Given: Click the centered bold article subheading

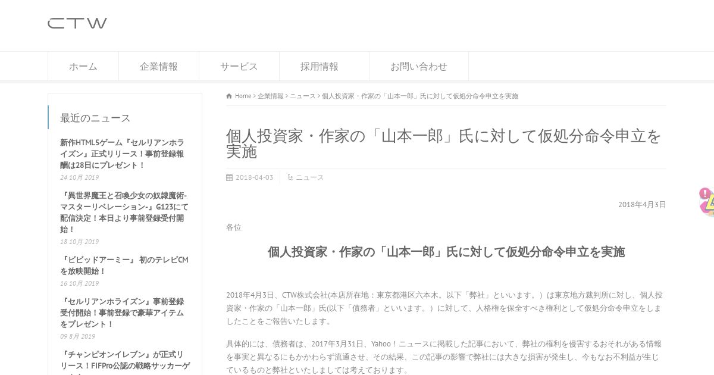Looking at the screenshot, I should click(446, 252).
